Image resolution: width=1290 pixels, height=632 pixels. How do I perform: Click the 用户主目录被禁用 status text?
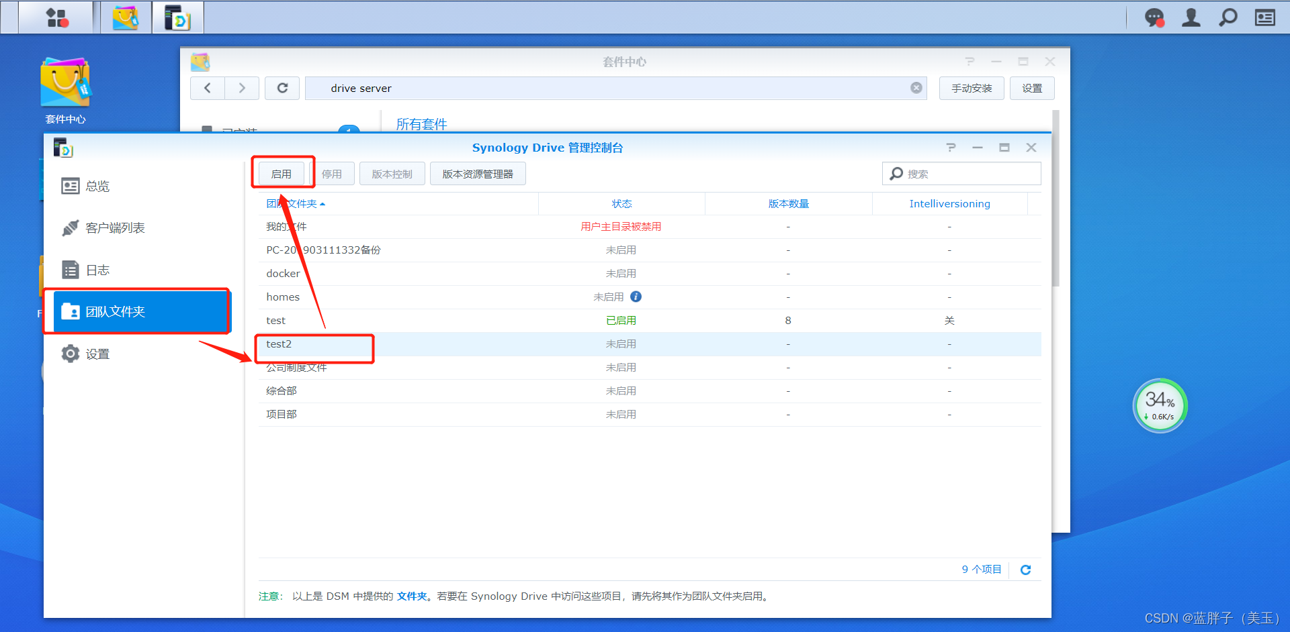[x=621, y=227]
